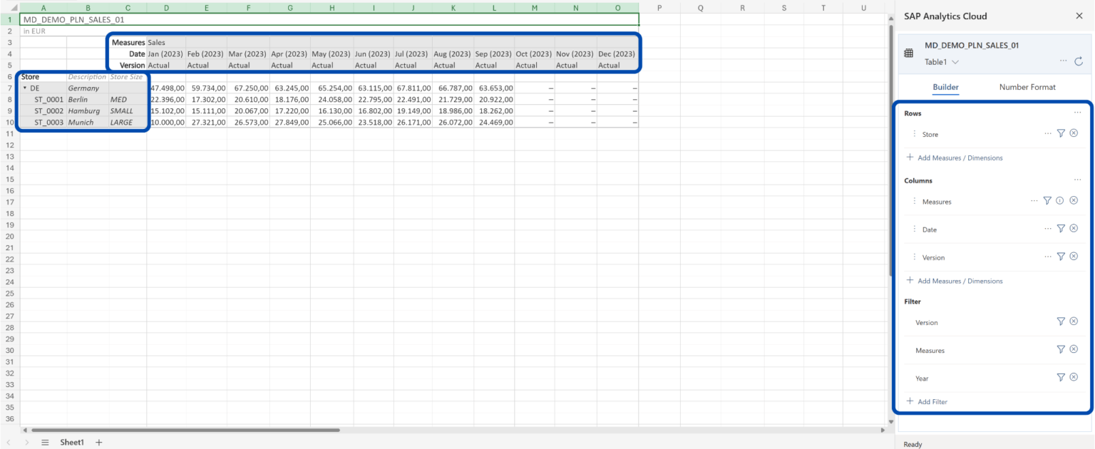The image size is (1095, 449).
Task: Remove the Date dimension from Columns
Action: click(1074, 229)
